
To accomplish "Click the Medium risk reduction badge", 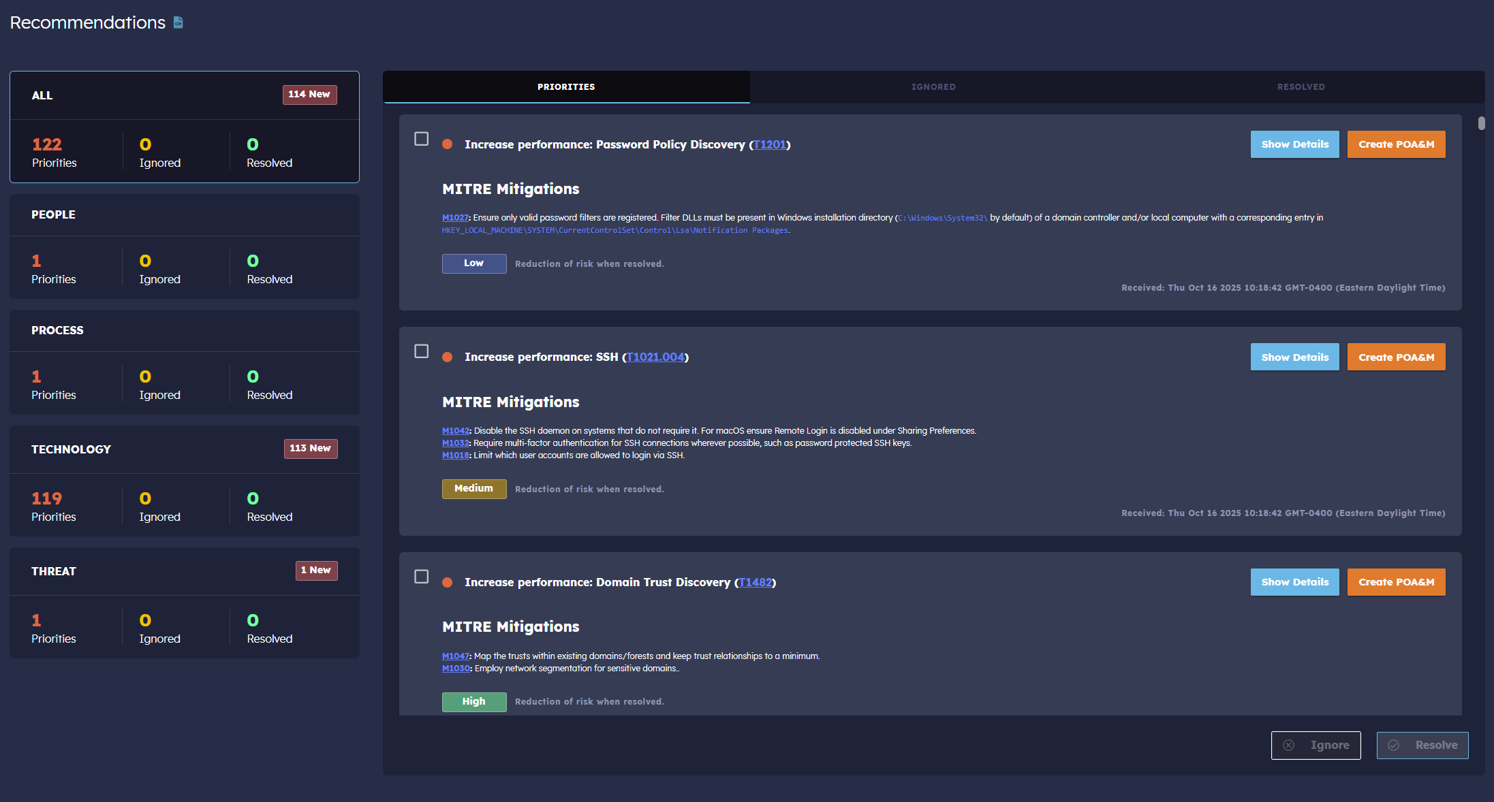I will (473, 489).
